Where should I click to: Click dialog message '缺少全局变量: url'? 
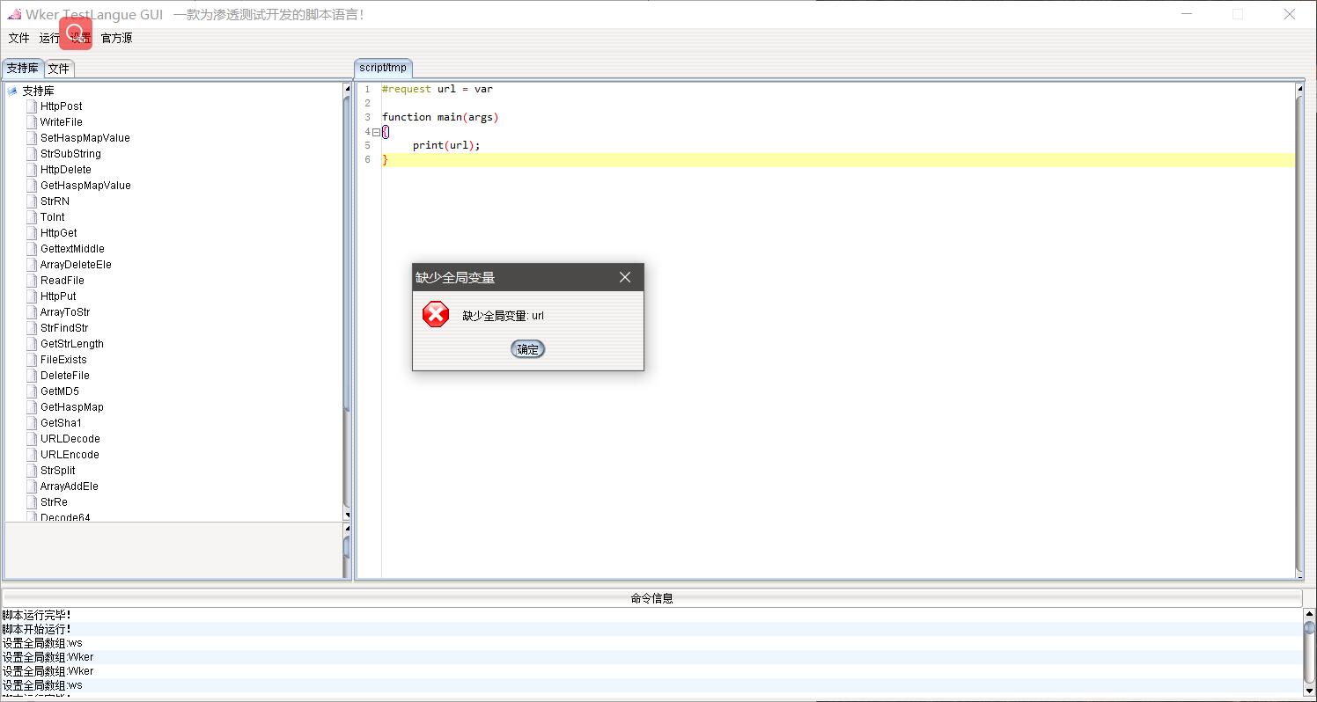504,316
